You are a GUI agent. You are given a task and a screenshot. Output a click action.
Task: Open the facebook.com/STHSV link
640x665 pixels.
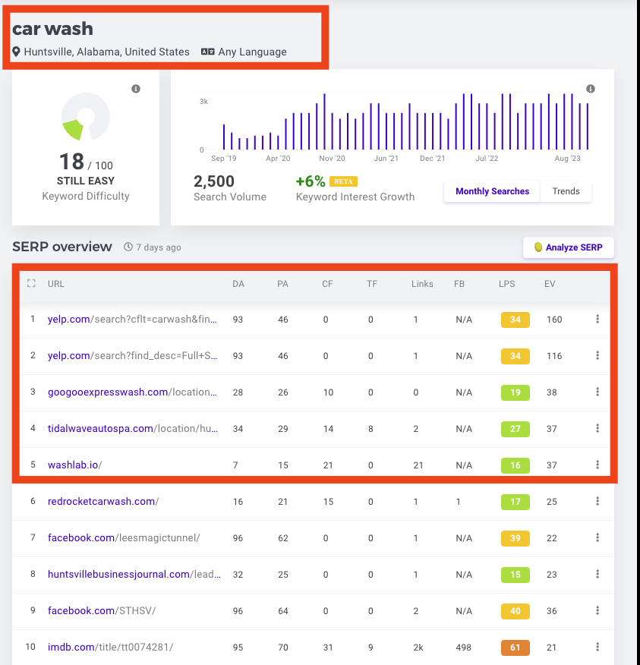tap(102, 611)
